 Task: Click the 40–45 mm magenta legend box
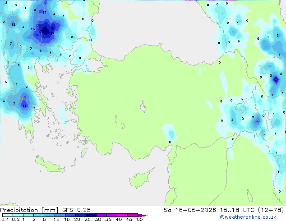point(122,215)
